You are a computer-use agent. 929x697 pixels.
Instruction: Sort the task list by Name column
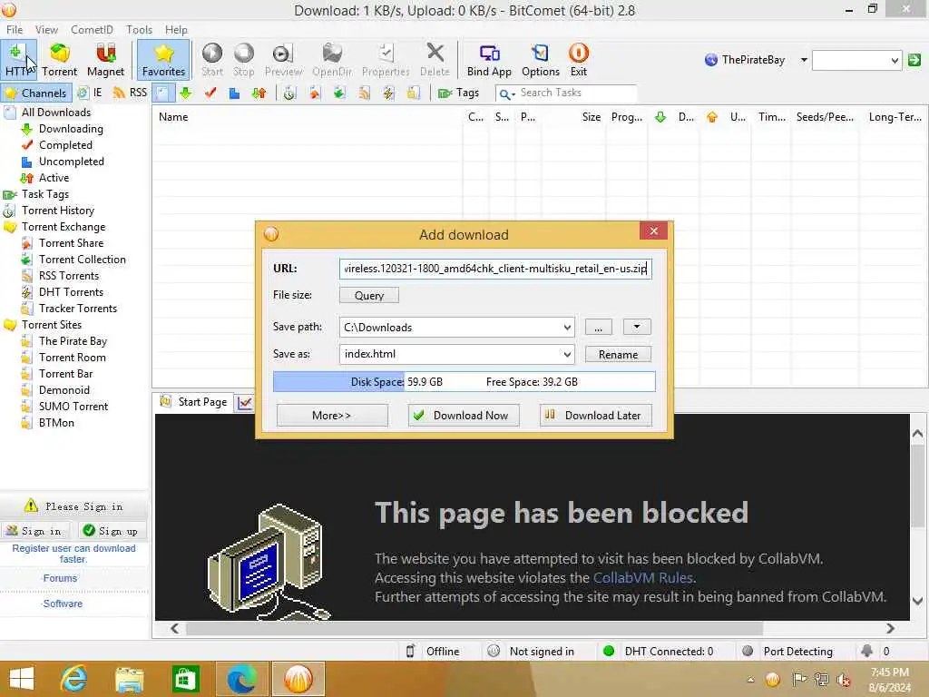307,117
